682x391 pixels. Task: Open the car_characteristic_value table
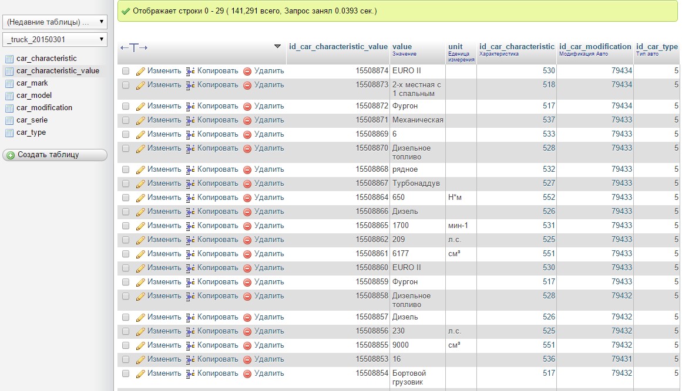tap(58, 71)
